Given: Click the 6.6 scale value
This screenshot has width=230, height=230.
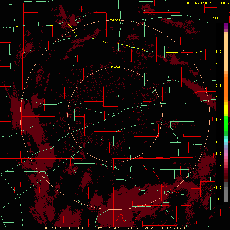Looking at the screenshot, I should pos(218,74).
